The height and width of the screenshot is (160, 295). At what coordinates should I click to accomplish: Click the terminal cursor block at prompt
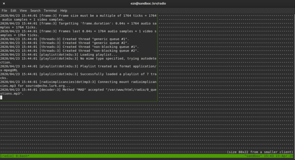click(x=1, y=97)
